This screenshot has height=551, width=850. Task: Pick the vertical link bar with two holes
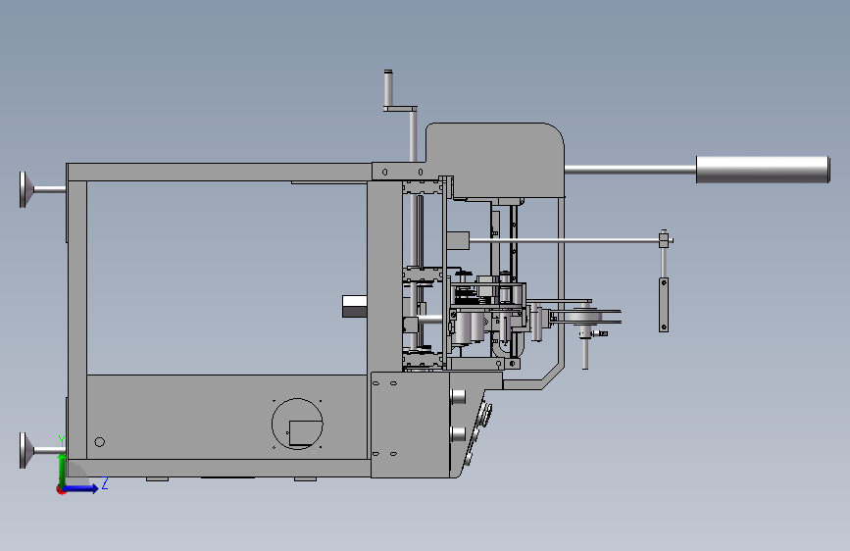coord(664,305)
